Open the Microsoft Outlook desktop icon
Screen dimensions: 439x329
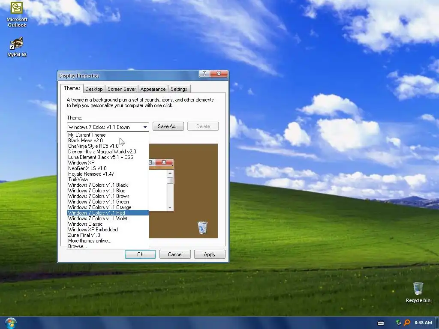click(x=17, y=14)
